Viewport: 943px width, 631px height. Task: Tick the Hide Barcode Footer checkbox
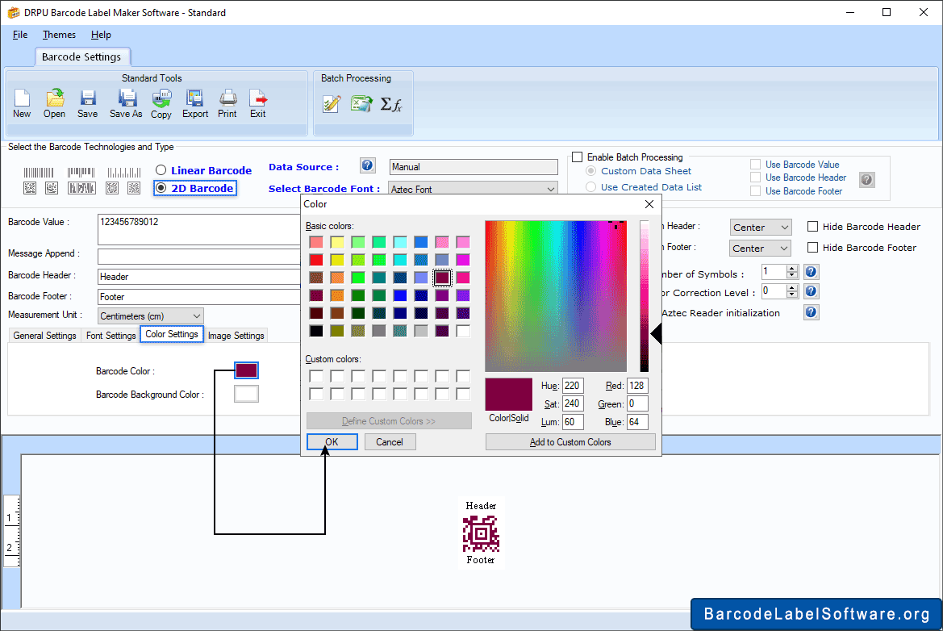point(812,247)
